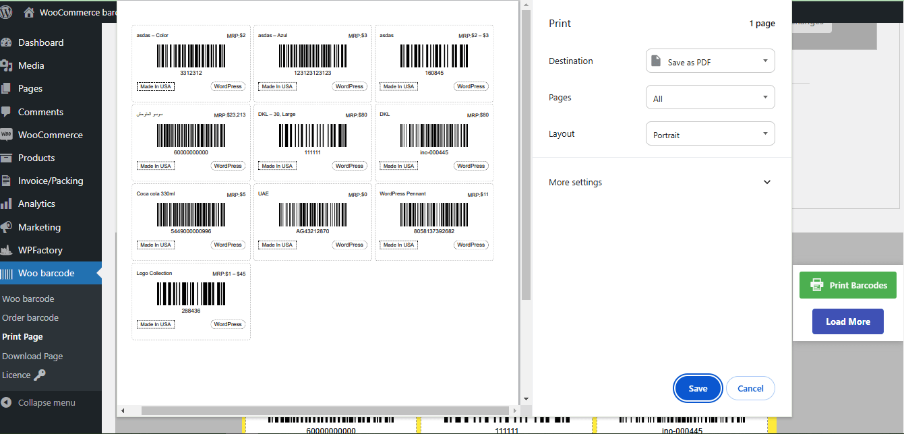Image resolution: width=904 pixels, height=434 pixels.
Task: Click the 'DKL – 30, Large' label title
Action: point(276,115)
